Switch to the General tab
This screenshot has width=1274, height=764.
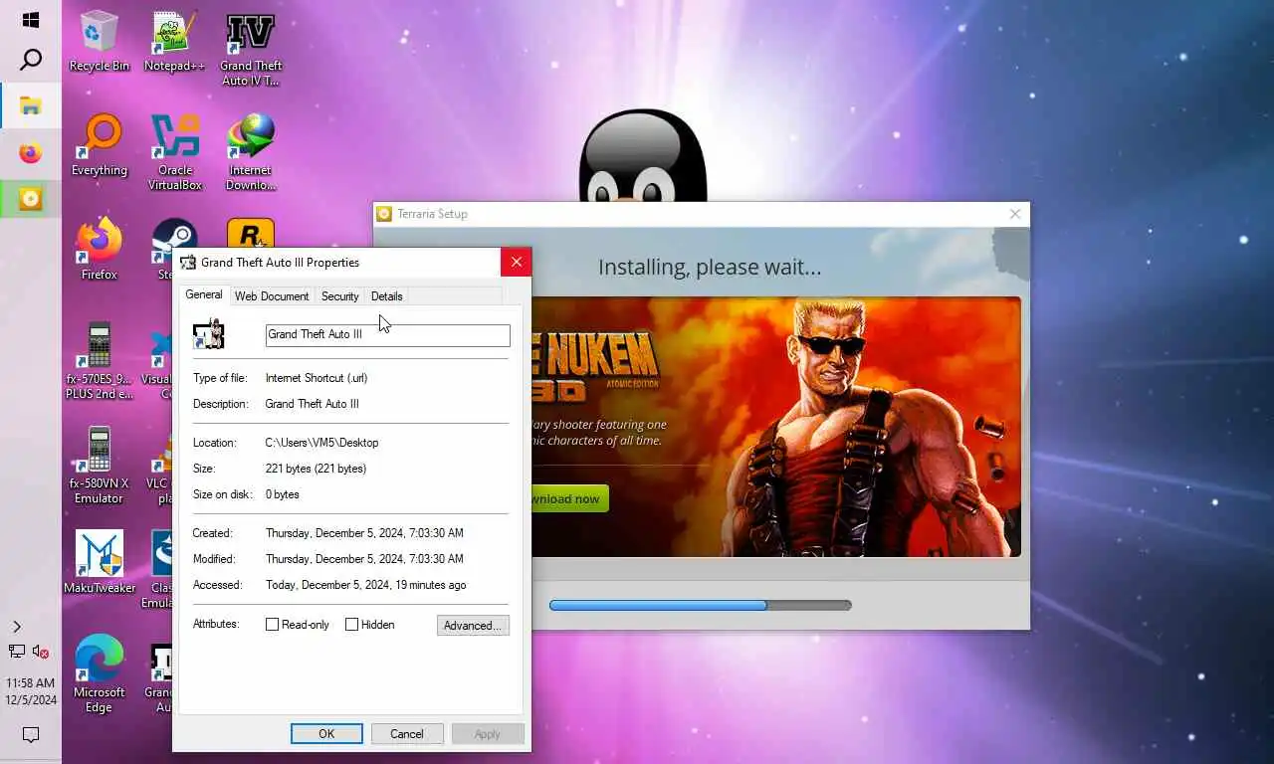[x=204, y=294]
